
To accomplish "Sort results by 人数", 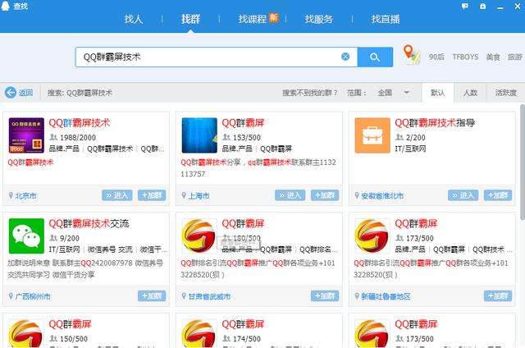I will (470, 93).
